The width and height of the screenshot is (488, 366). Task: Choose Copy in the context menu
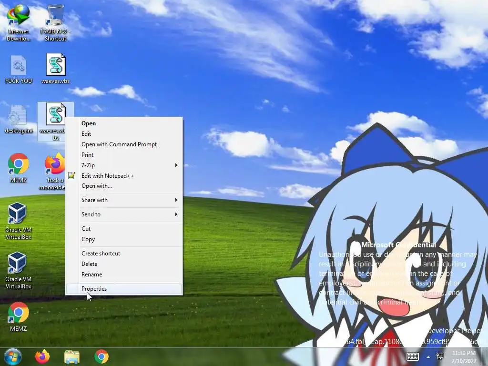coord(124,239)
